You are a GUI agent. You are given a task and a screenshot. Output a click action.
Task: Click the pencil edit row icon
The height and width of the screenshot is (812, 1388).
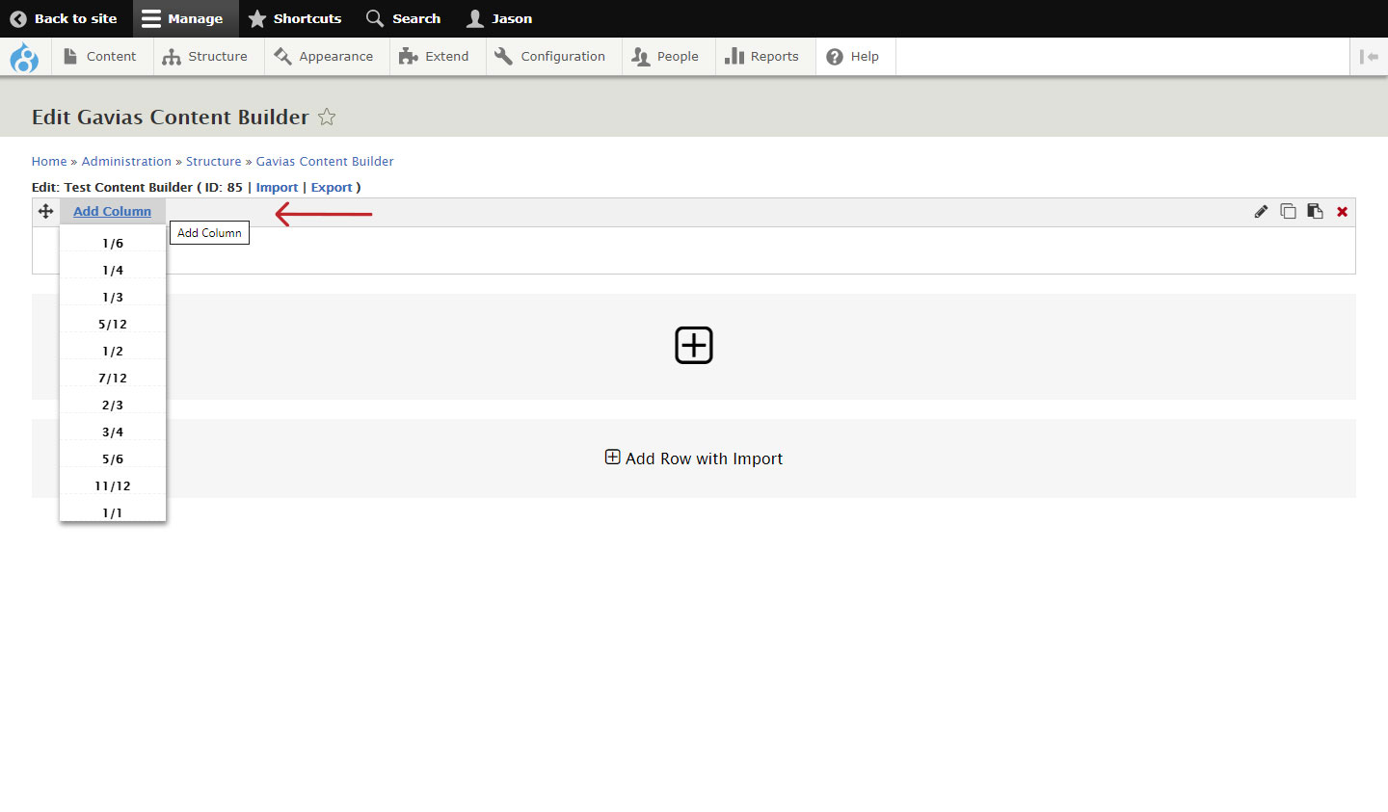pyautogui.click(x=1261, y=211)
